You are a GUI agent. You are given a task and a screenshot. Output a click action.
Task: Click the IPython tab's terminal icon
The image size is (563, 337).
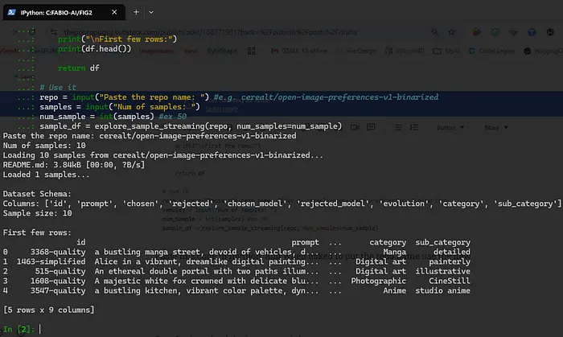click(x=11, y=12)
